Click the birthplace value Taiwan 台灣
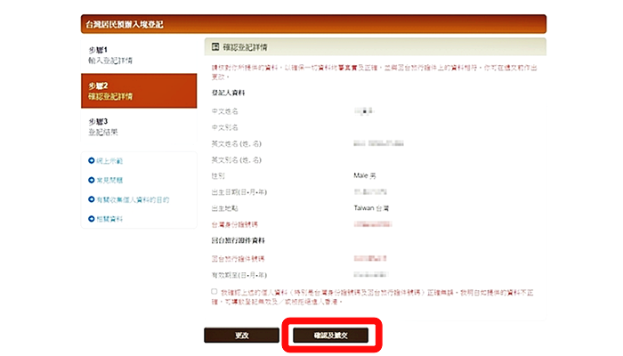The width and height of the screenshot is (623, 356). [x=372, y=207]
